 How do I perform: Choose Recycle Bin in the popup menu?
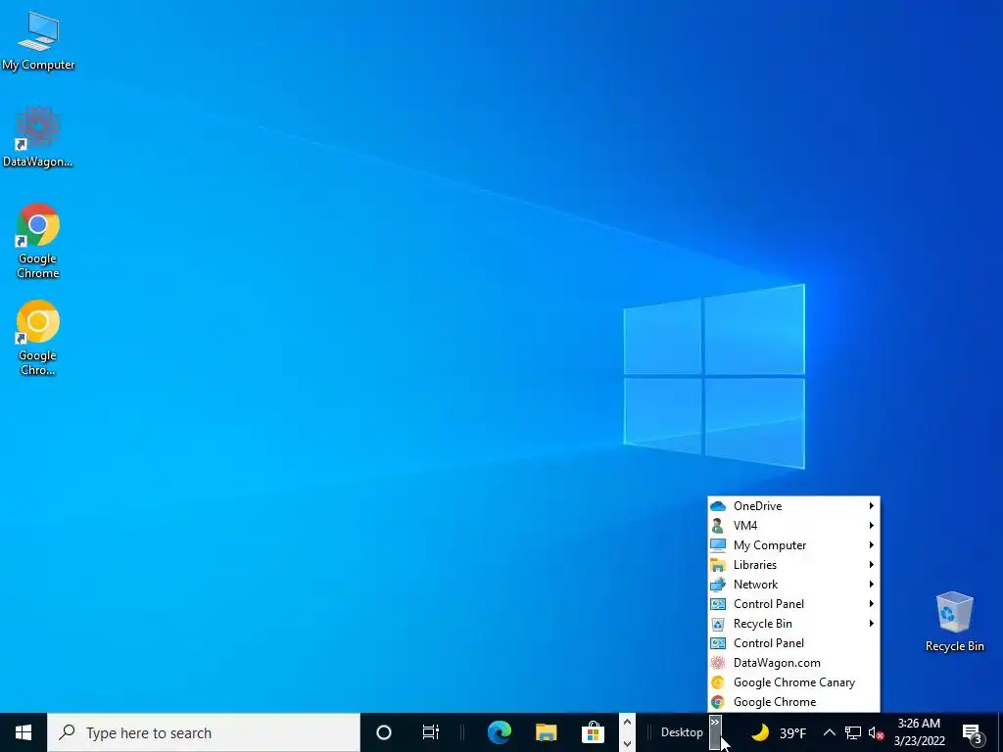click(x=793, y=624)
